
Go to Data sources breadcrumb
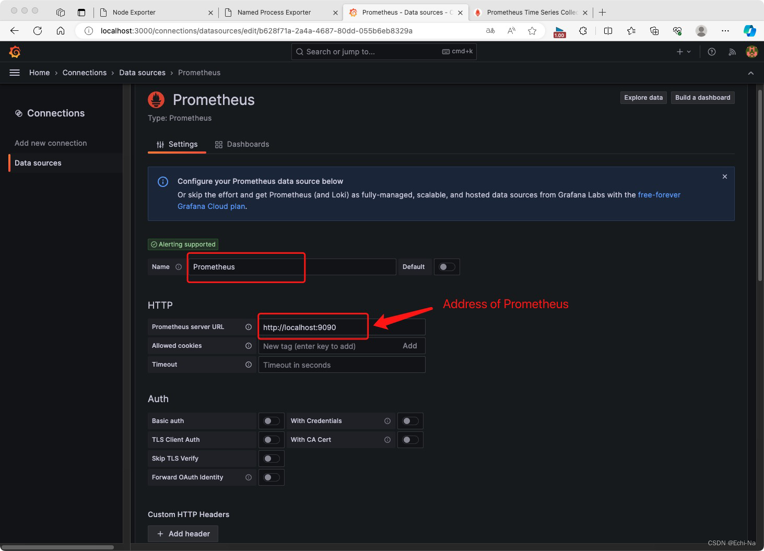[x=142, y=73]
